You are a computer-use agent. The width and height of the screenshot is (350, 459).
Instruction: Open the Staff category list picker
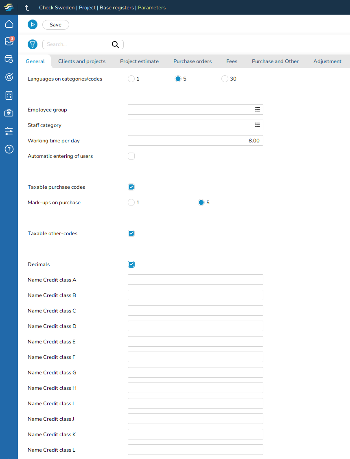pos(257,125)
